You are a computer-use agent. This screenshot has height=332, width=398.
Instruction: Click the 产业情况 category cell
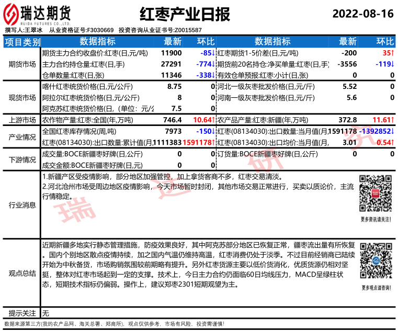pyautogui.click(x=22, y=136)
